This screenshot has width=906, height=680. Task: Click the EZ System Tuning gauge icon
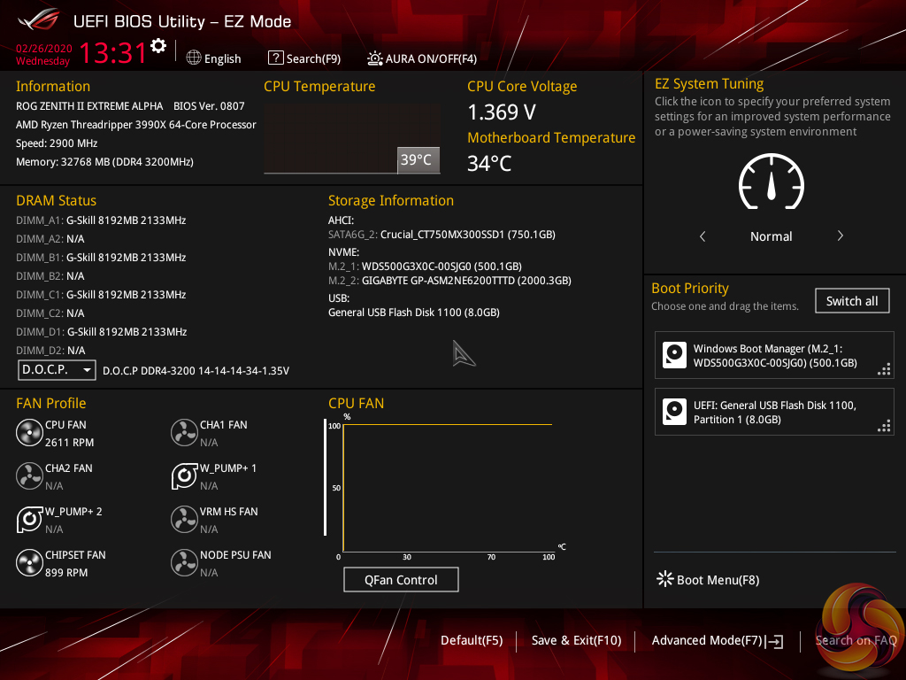point(771,182)
